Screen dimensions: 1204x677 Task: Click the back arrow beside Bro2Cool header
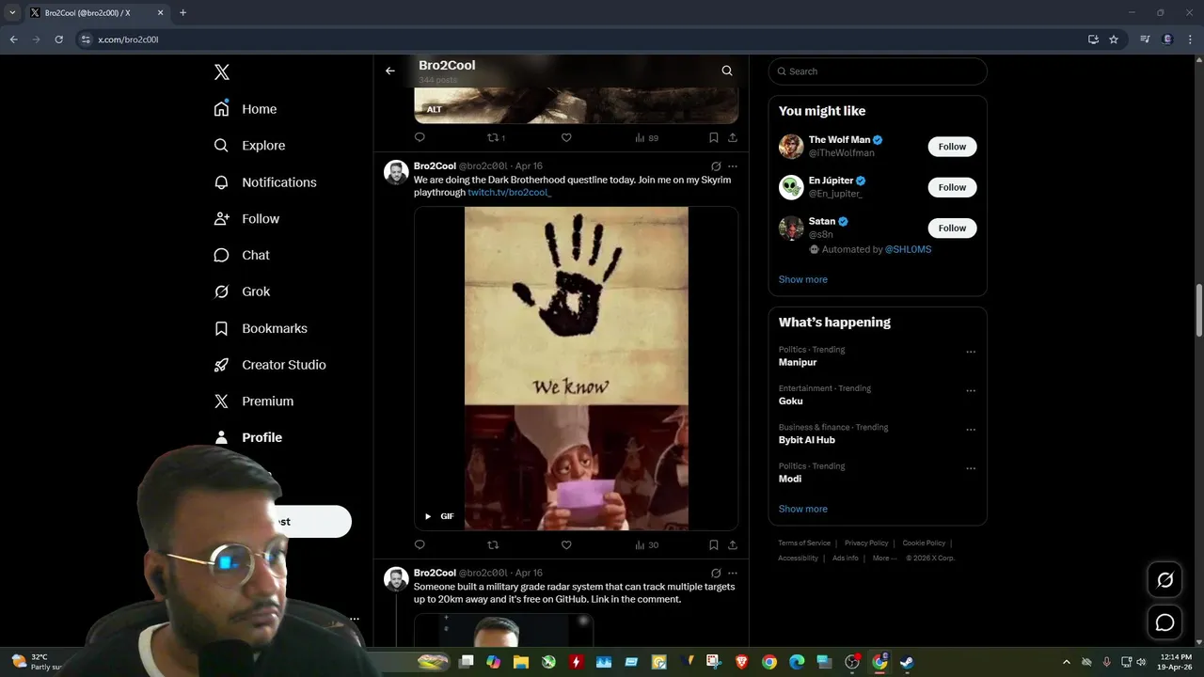390,71
